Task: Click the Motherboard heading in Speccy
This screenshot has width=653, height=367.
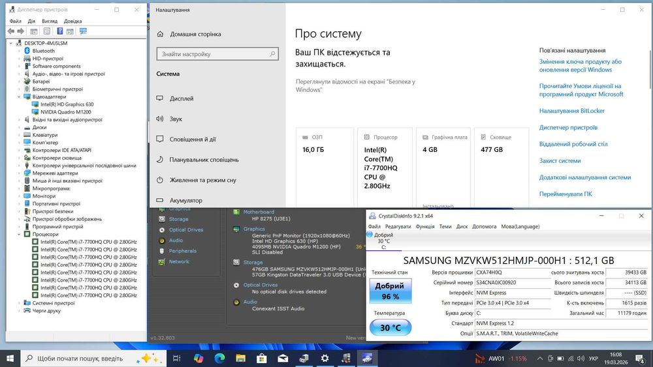Action: click(x=259, y=212)
